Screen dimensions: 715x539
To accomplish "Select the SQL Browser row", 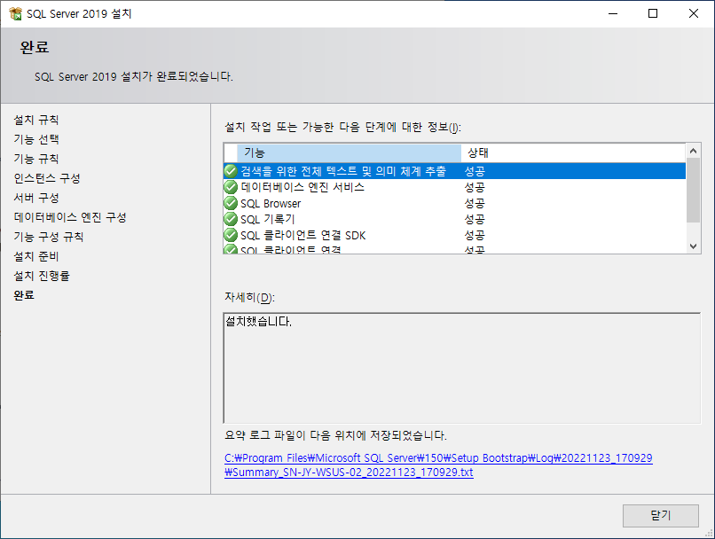I will pos(454,203).
